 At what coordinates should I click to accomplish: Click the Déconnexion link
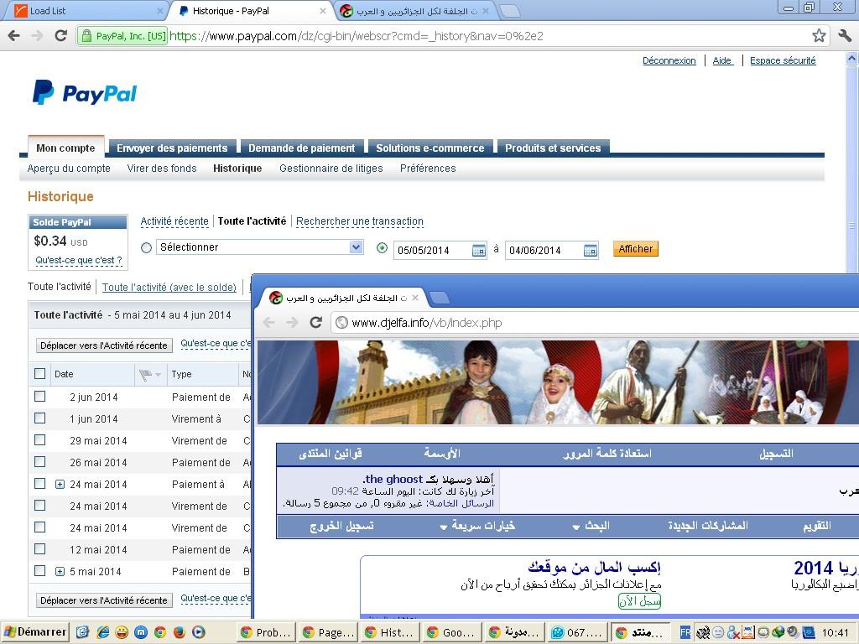[669, 60]
